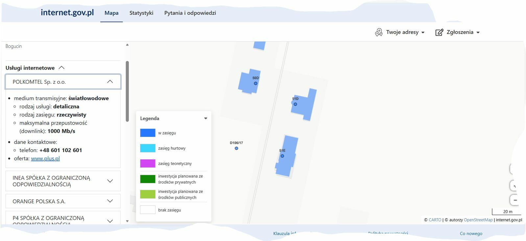Expand the INEA provider details
526x241 pixels.
110,181
